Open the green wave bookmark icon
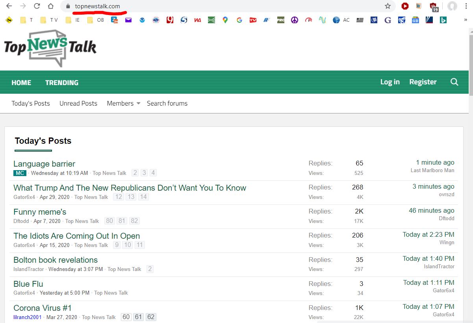The width and height of the screenshot is (473, 323). click(x=323, y=20)
